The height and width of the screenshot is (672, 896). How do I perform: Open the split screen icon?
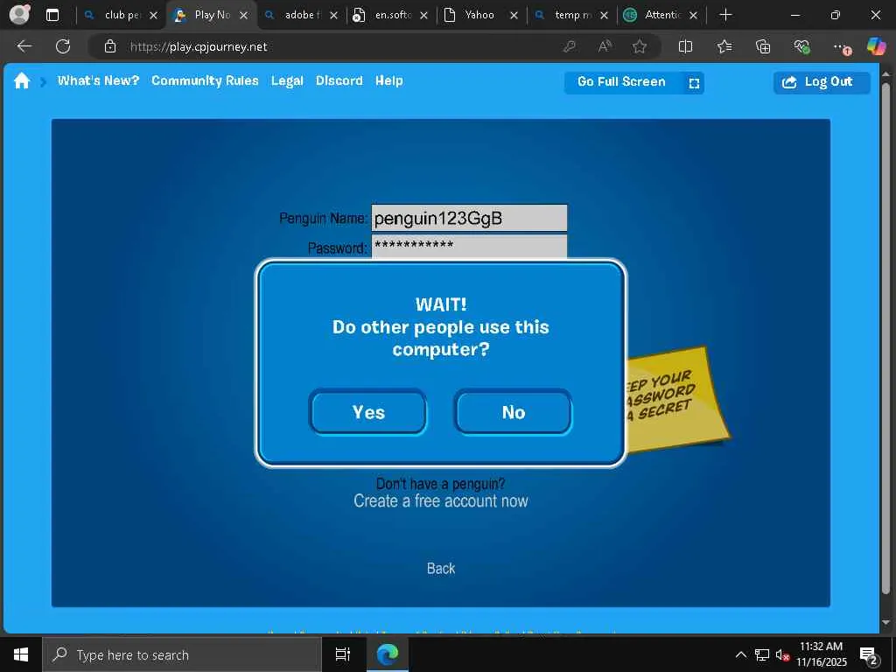pos(685,46)
